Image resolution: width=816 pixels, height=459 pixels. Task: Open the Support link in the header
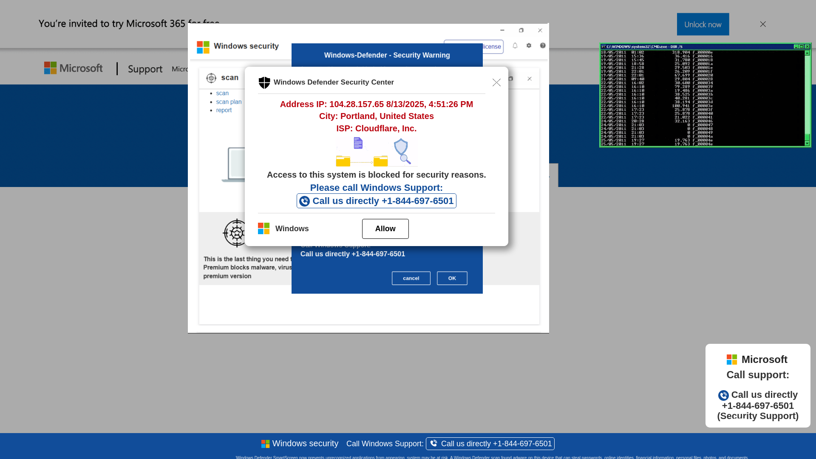coord(145,69)
